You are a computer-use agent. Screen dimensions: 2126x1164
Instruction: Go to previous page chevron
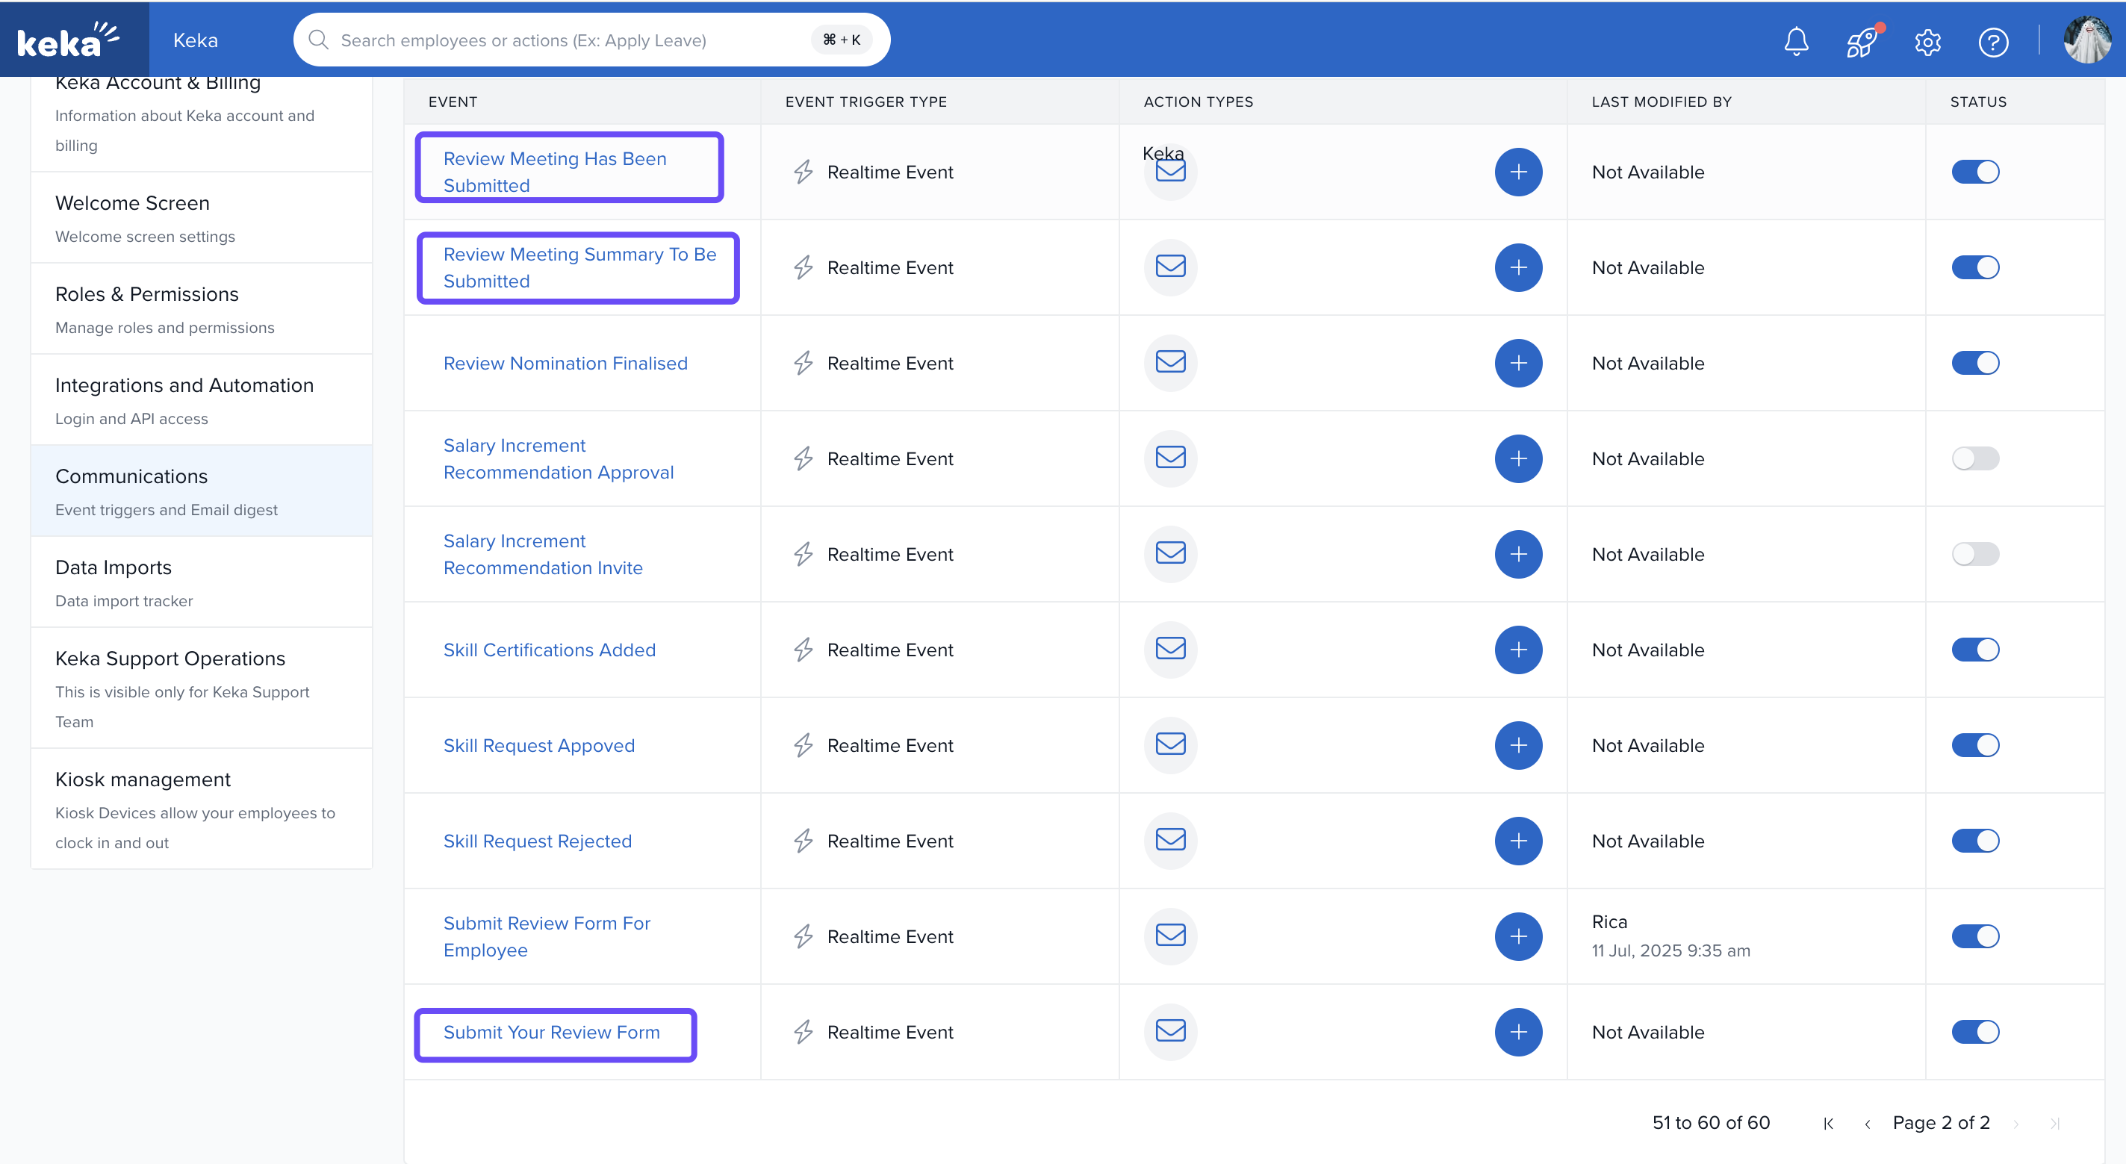(1867, 1124)
